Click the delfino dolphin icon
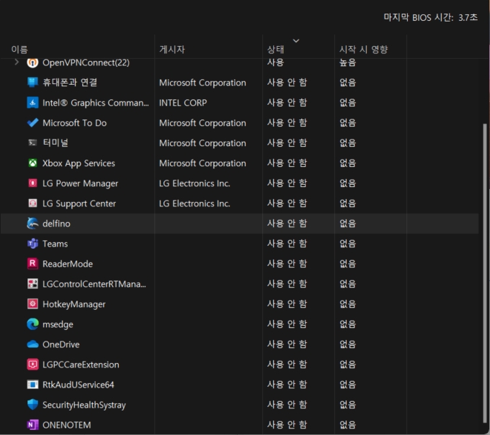This screenshot has height=435, width=490. click(x=32, y=224)
